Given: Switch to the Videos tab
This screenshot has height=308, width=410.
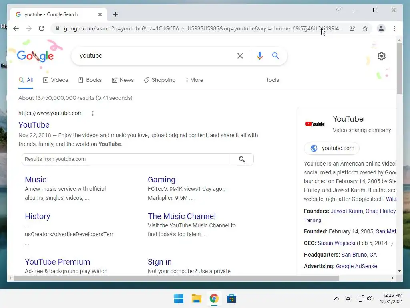Looking at the screenshot, I should (x=55, y=80).
